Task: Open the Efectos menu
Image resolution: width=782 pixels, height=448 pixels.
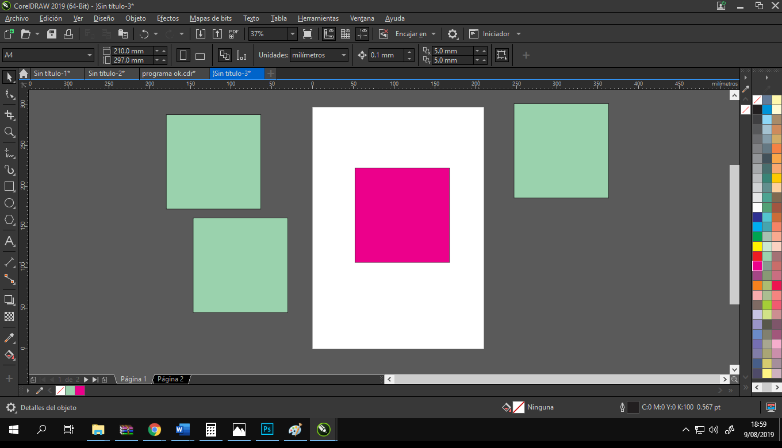Action: pyautogui.click(x=168, y=18)
